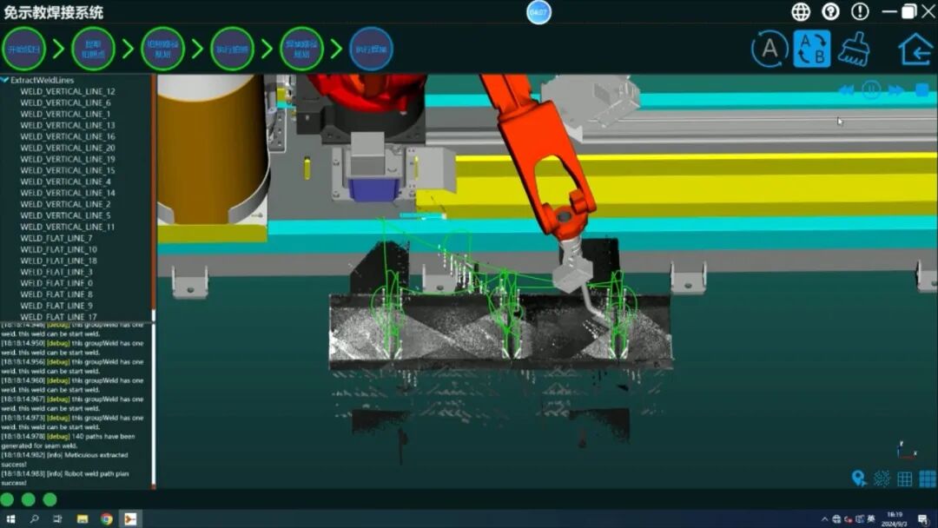Toggle the point cloud display icon
Image resolution: width=938 pixels, height=528 pixels.
(882, 478)
